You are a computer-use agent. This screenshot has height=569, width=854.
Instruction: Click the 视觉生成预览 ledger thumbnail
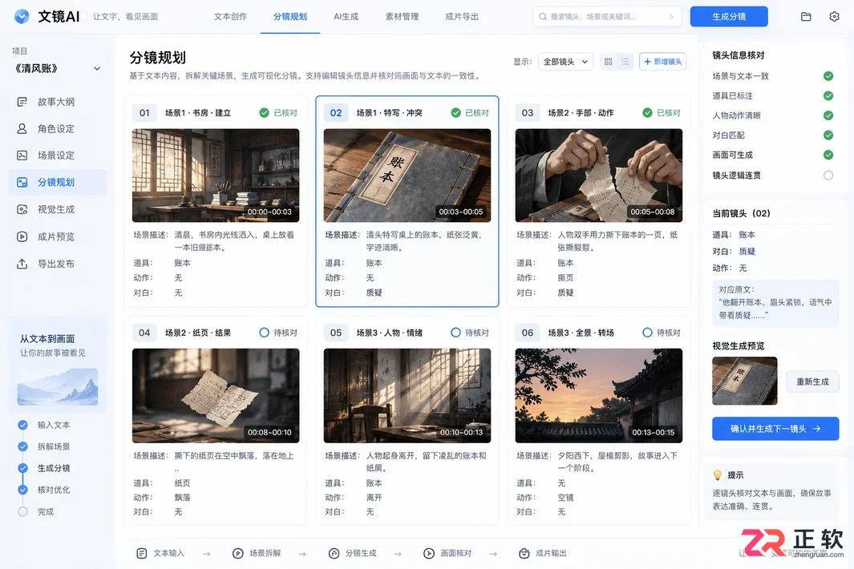(744, 381)
